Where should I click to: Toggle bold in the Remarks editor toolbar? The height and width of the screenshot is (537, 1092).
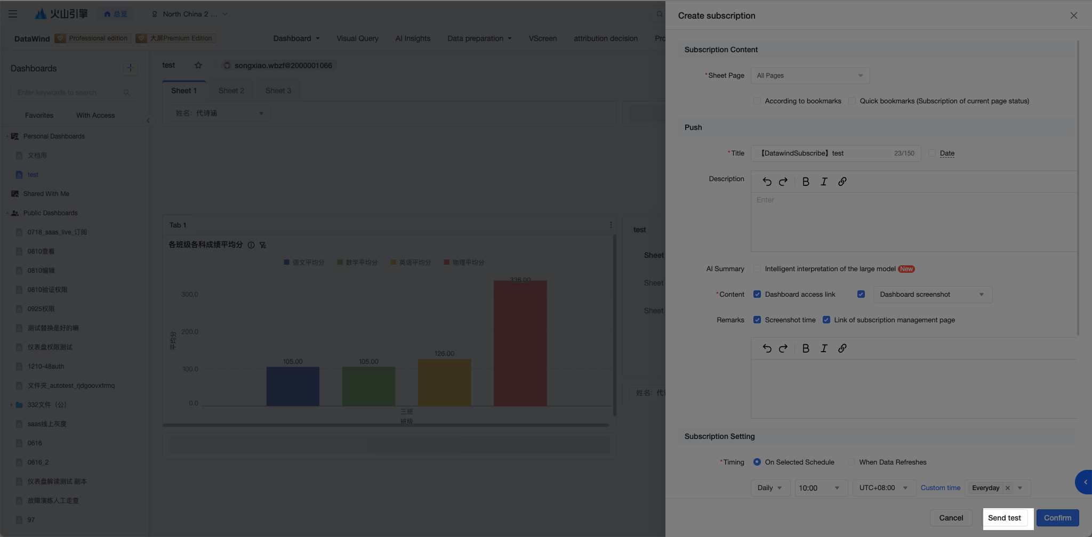806,348
